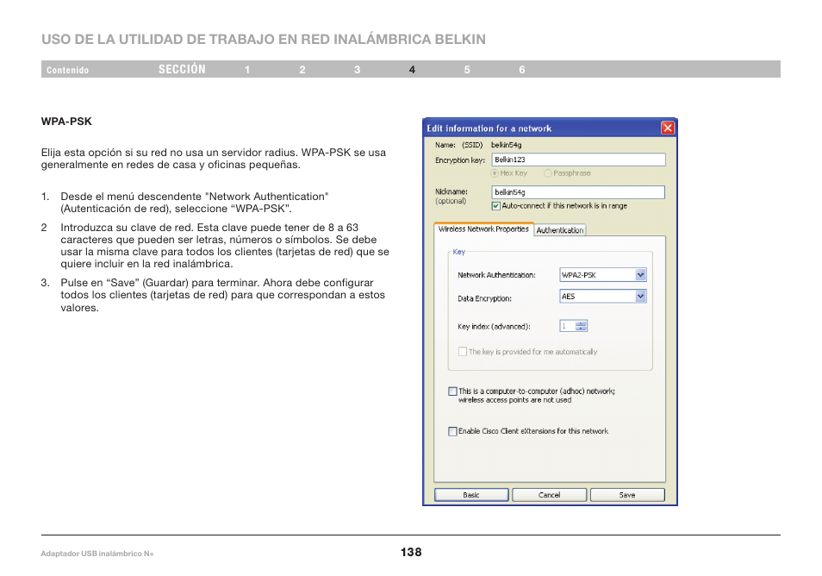Click the WPA-PSK heading text
Image resolution: width=822 pixels, height=576 pixels.
point(66,122)
